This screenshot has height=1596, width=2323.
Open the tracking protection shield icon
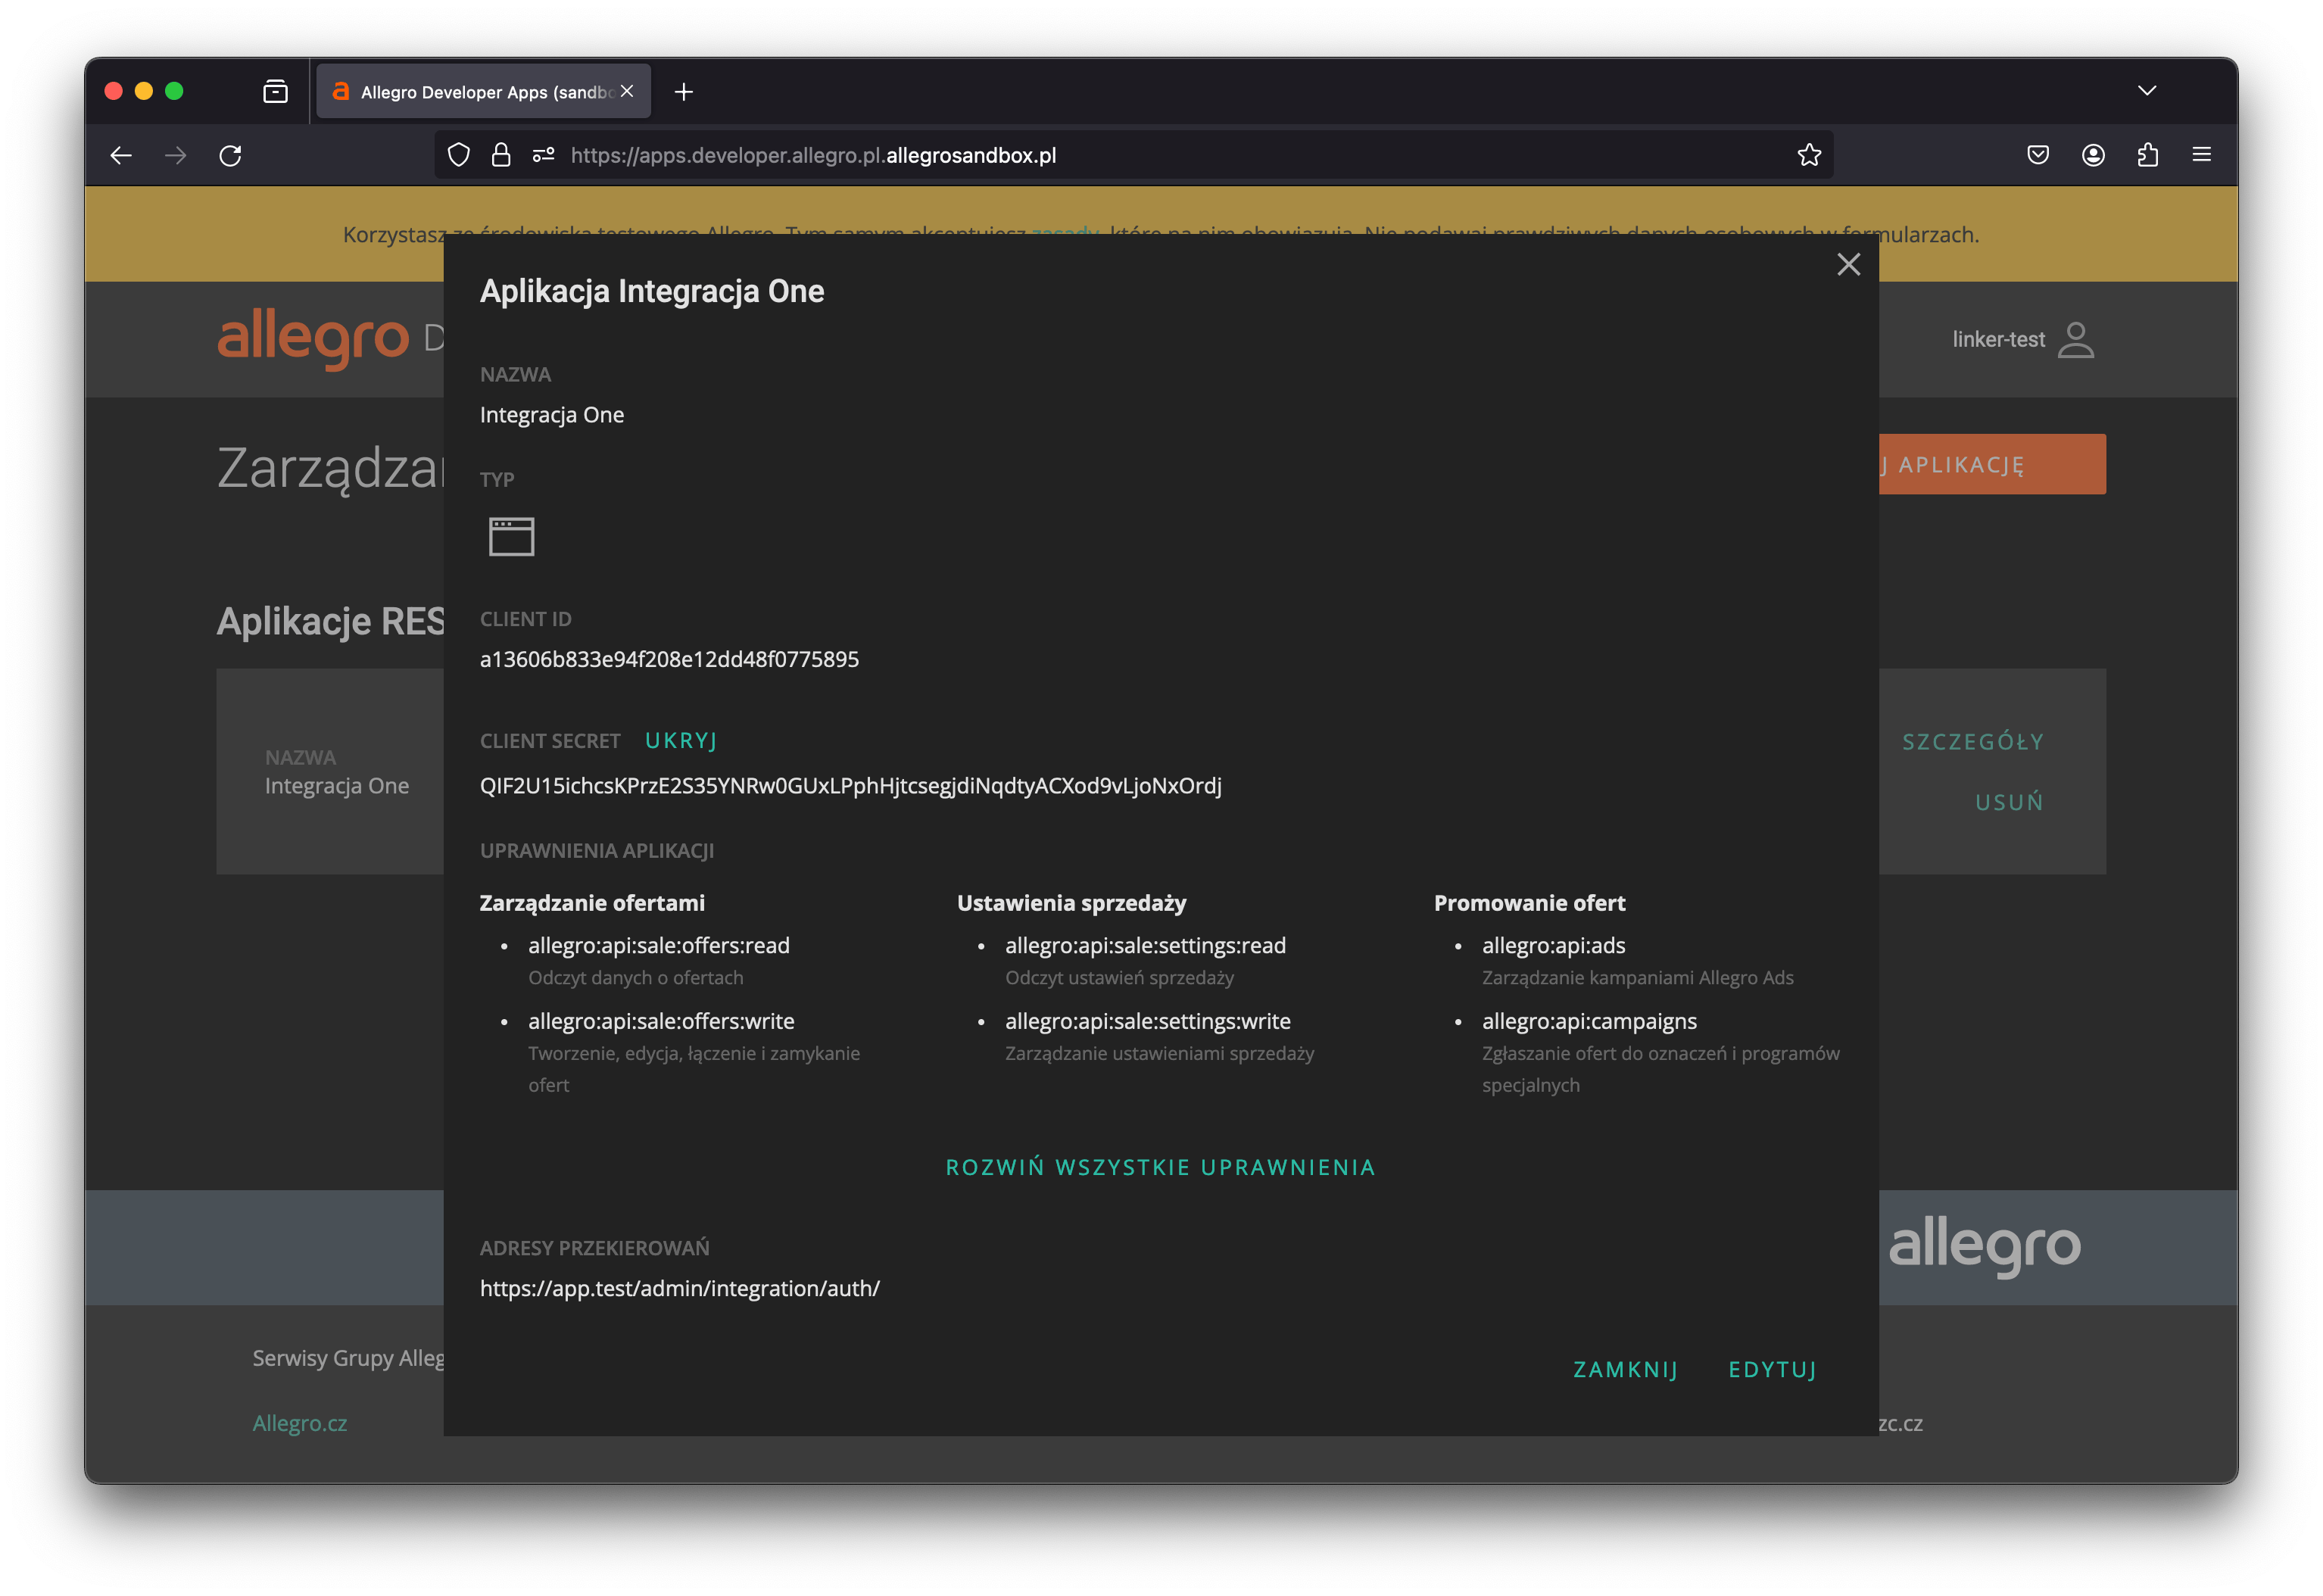coord(458,155)
